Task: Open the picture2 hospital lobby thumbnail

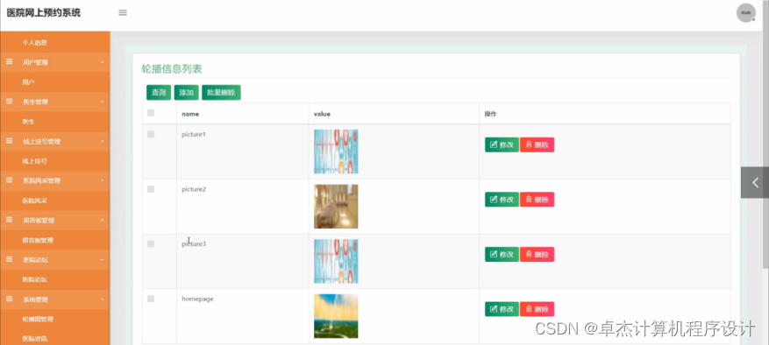Action: (336, 207)
